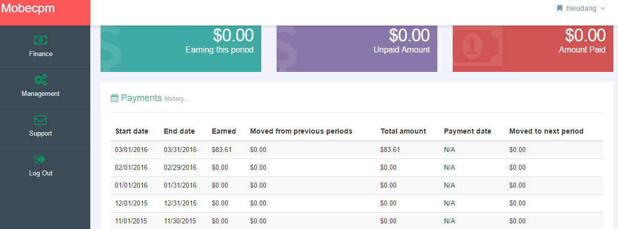The width and height of the screenshot is (618, 229).
Task: Open Management via the gears icon
Action: 41,80
